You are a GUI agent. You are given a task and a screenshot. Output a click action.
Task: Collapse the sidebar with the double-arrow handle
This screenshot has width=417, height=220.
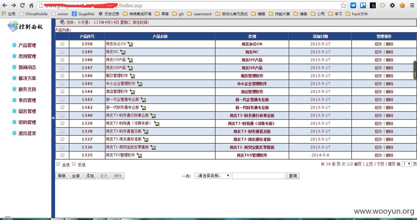53,118
